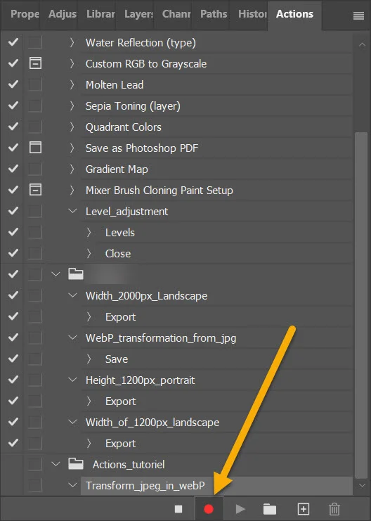This screenshot has height=521, width=371.
Task: Collapse the Actions_tutoriel set
Action: pos(56,464)
